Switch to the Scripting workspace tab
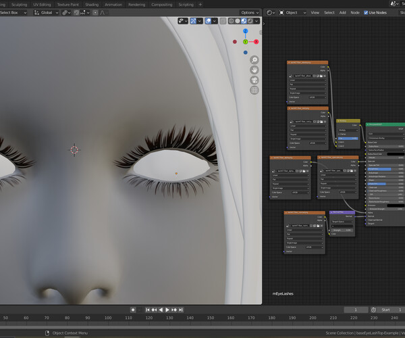The height and width of the screenshot is (338, 405). pos(186,5)
